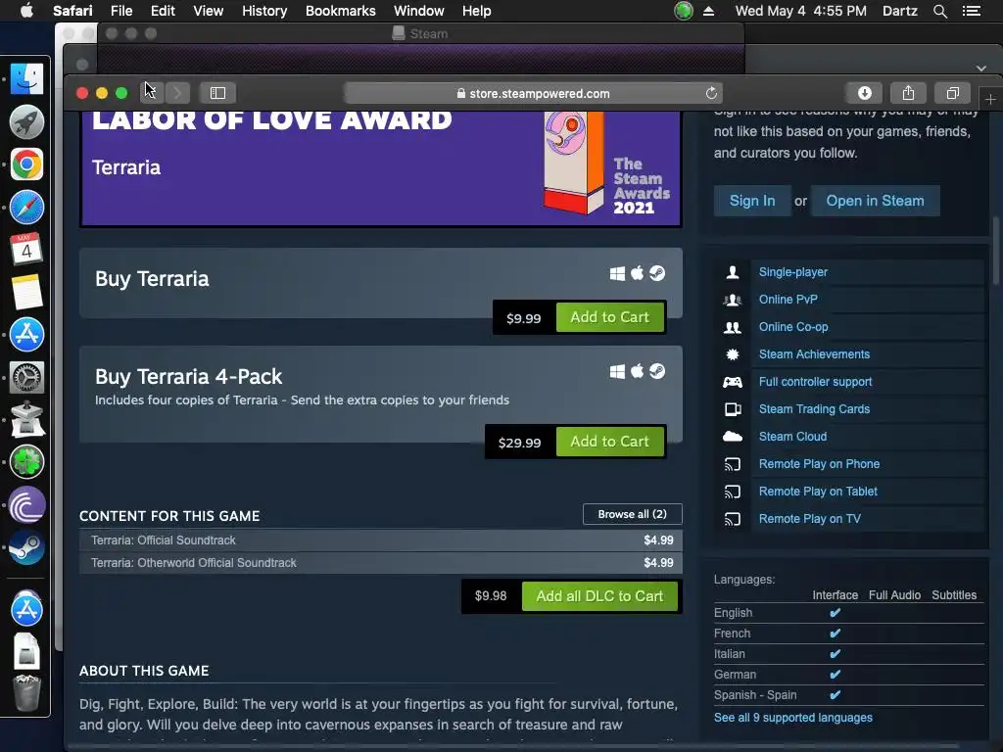Open new tab plus button
The image size is (1003, 752).
990,99
